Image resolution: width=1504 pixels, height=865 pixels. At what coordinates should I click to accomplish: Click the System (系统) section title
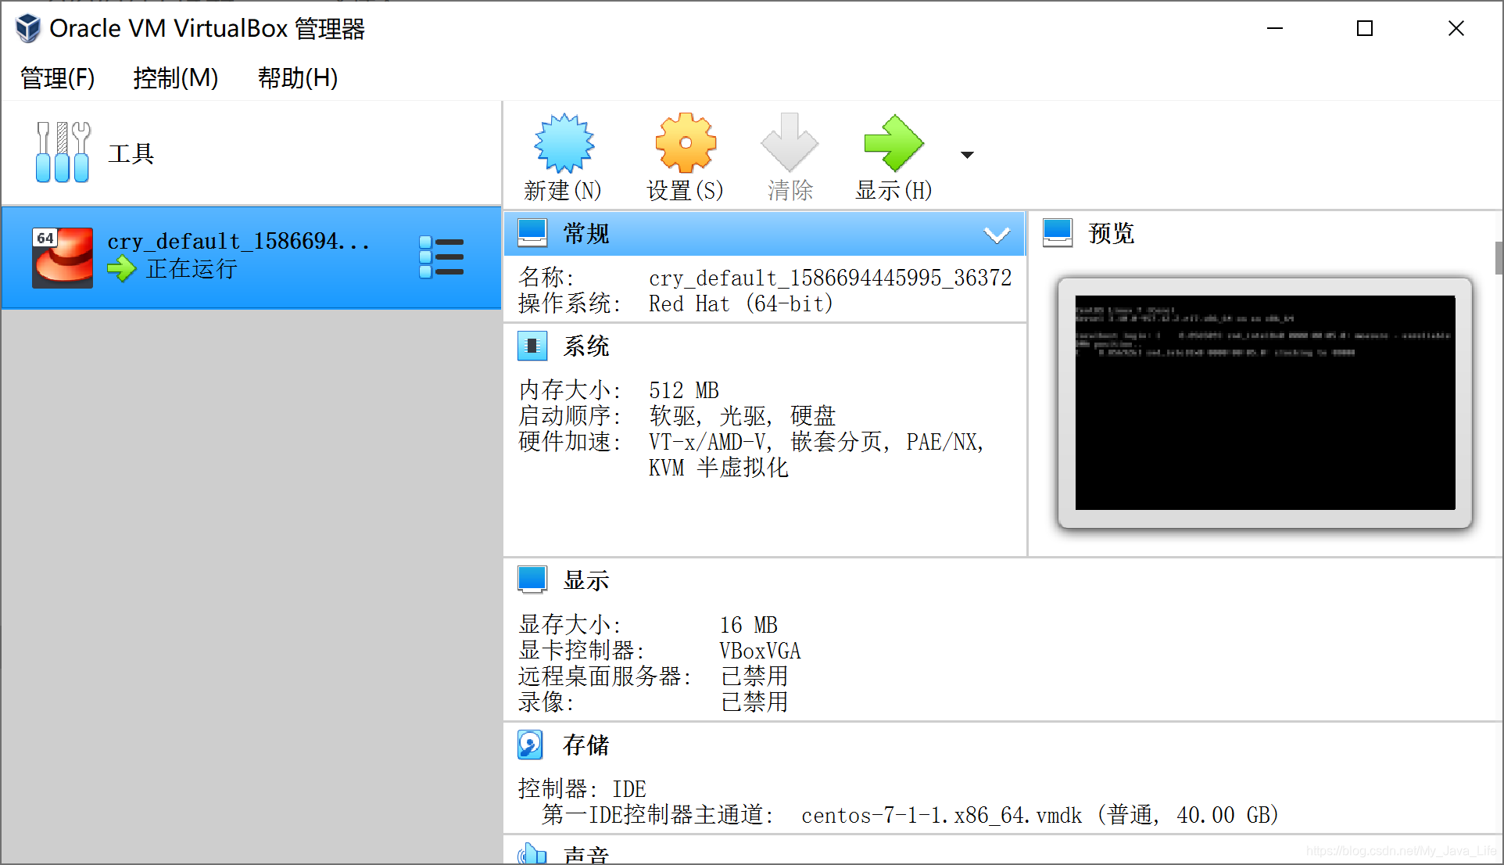(586, 346)
